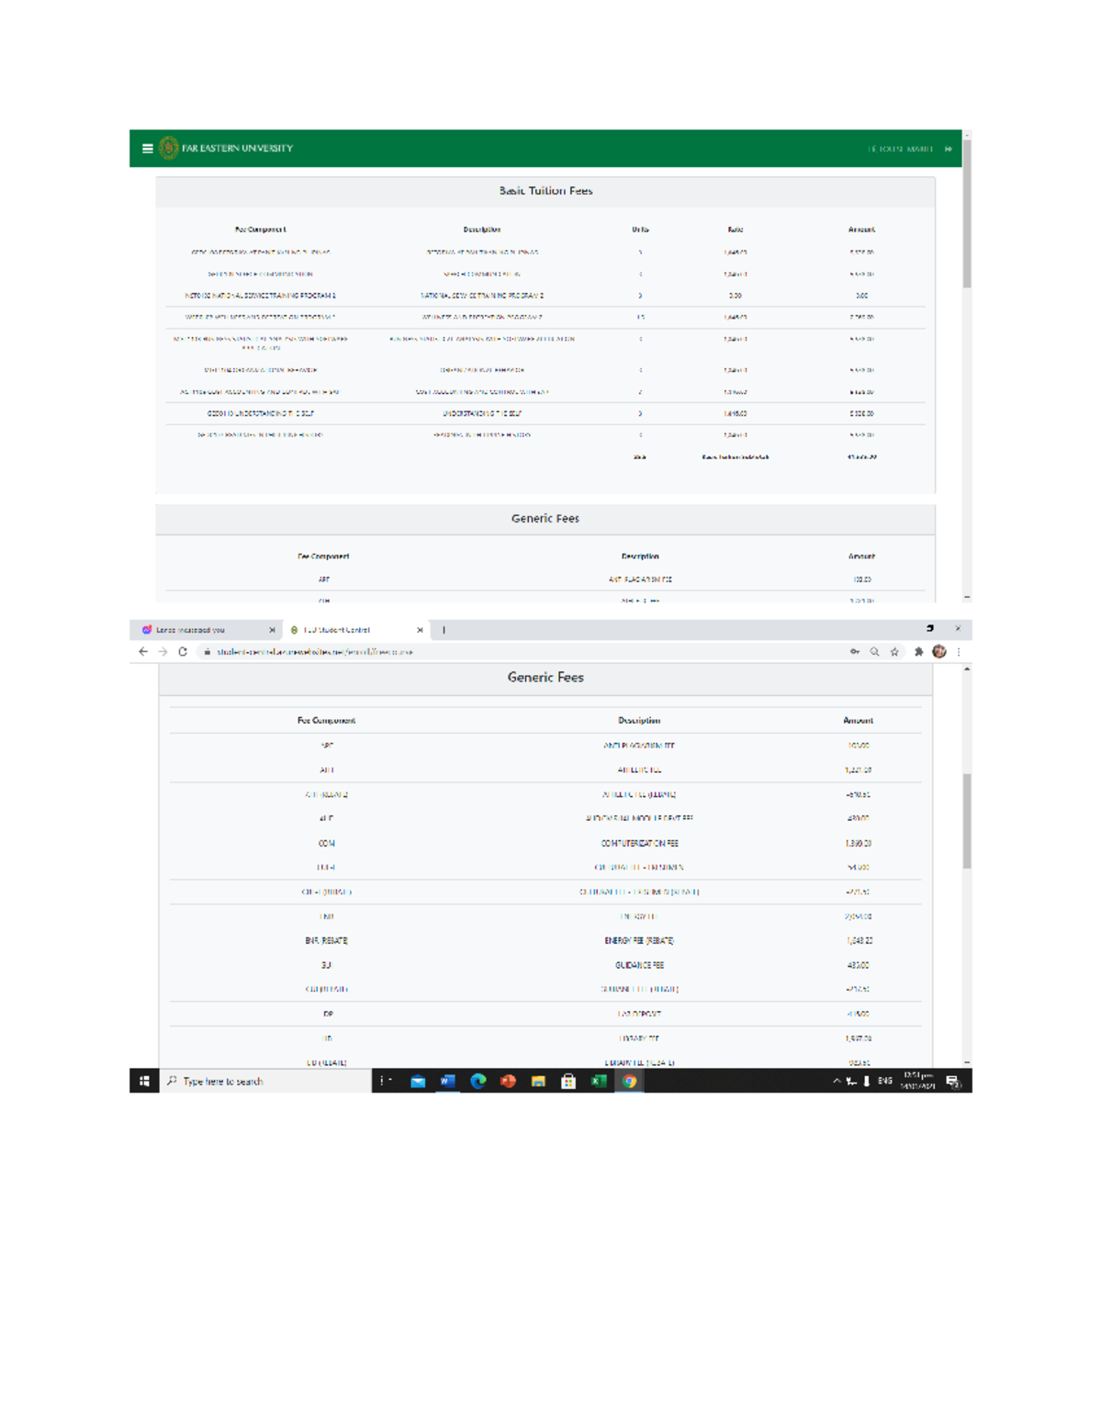Open the Chrome three-dot menu
The width and height of the screenshot is (1102, 1426).
959,652
